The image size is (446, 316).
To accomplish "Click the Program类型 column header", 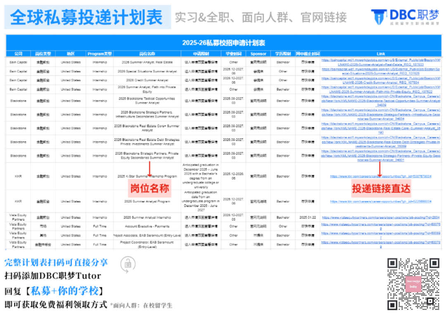I will pyautogui.click(x=100, y=54).
